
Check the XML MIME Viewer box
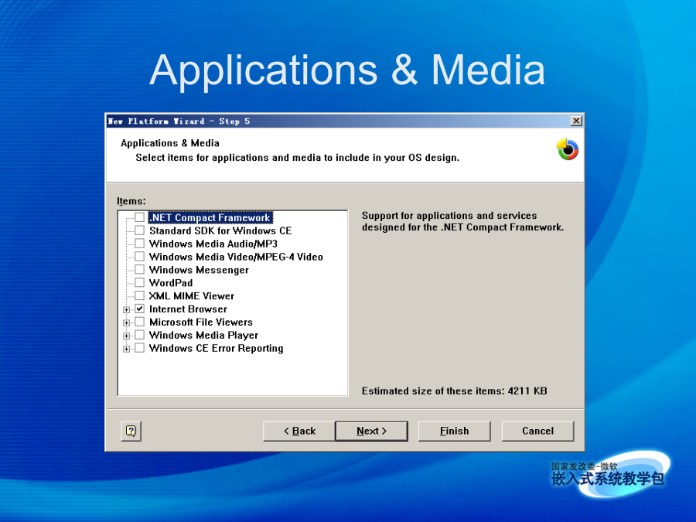(x=139, y=295)
